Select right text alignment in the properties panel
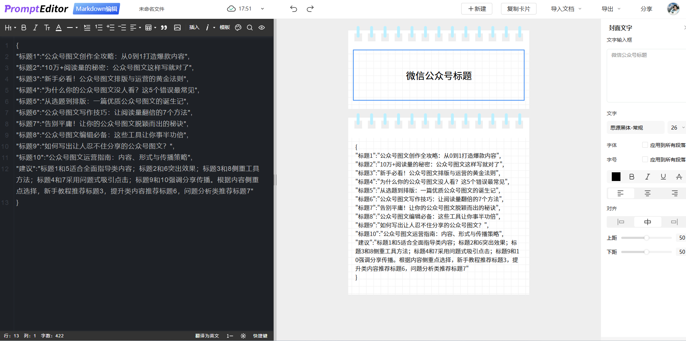This screenshot has height=341, width=686. pyautogui.click(x=674, y=193)
